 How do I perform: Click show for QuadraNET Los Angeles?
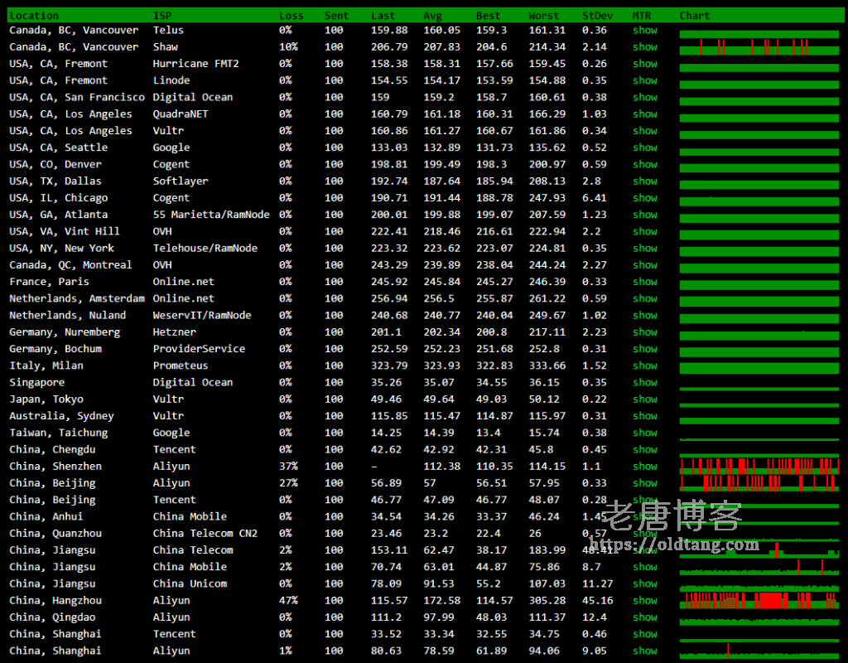click(644, 114)
